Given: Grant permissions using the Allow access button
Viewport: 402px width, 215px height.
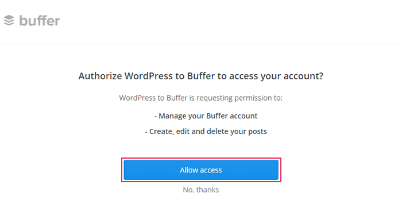Looking at the screenshot, I should coord(201,170).
